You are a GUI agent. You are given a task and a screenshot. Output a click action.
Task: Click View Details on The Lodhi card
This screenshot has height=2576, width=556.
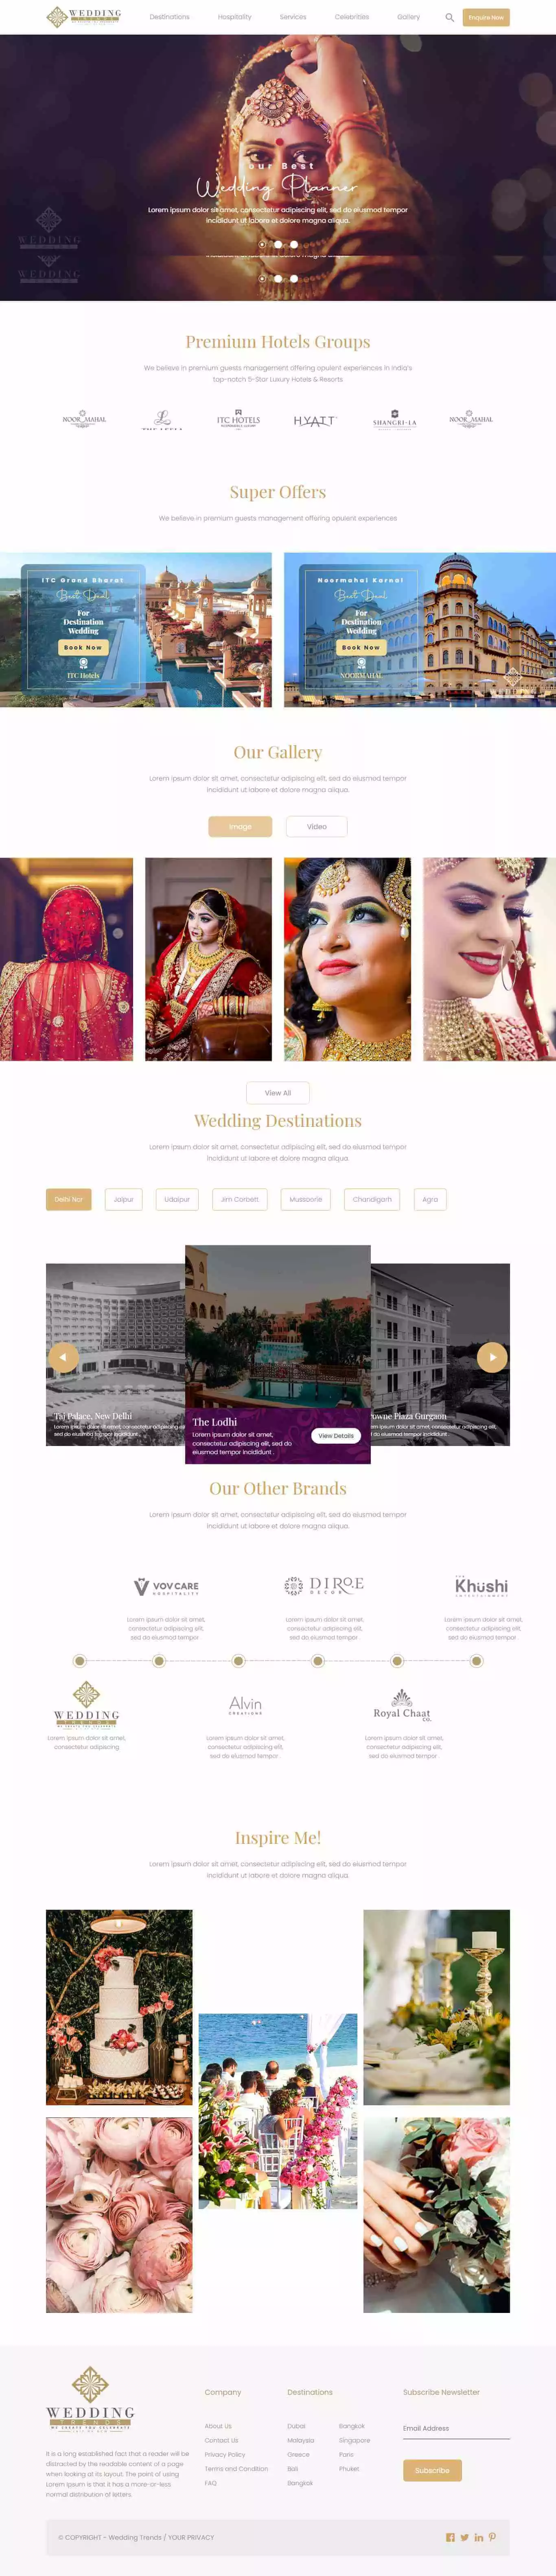[x=336, y=1435]
